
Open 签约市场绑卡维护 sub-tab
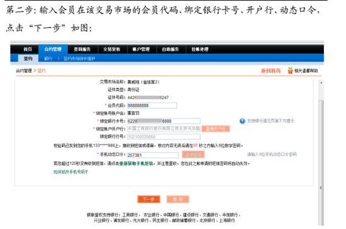[79, 59]
